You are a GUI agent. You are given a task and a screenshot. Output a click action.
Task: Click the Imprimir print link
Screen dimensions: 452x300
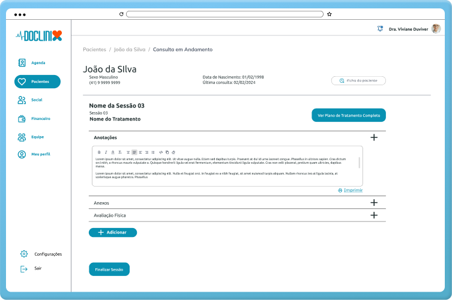click(x=351, y=190)
